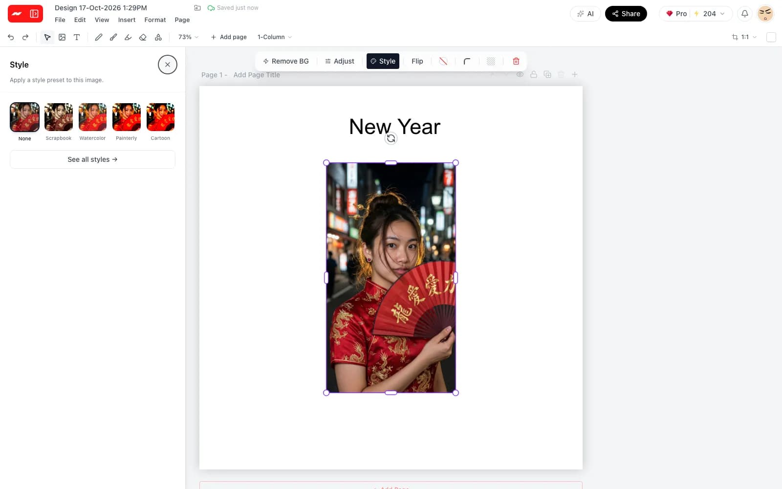The image size is (782, 489).
Task: Expand the 73% zoom dropdown
Action: (188, 37)
